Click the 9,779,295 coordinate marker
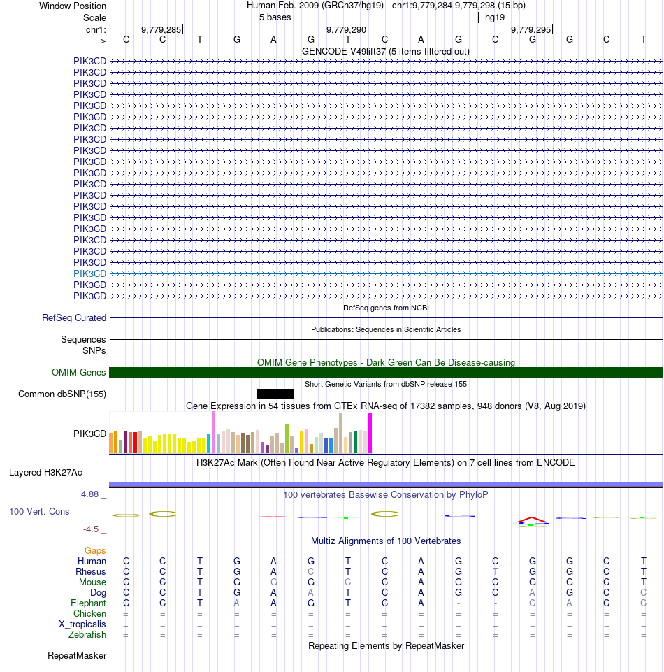 (531, 29)
